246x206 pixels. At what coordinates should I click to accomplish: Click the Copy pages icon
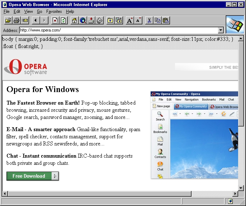pyautogui.click(x=157, y=20)
